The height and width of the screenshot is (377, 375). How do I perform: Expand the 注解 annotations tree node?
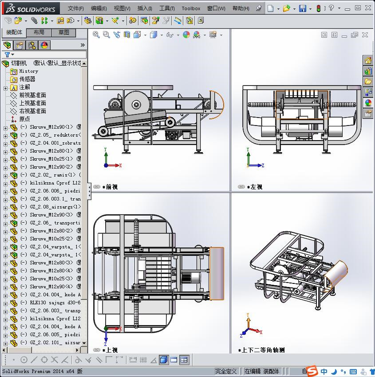point(5,87)
